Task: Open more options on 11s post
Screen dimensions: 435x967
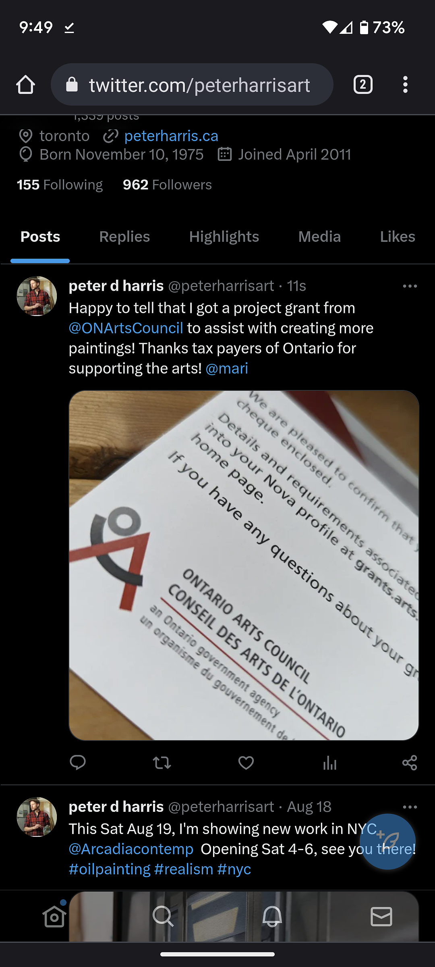Action: click(x=410, y=286)
